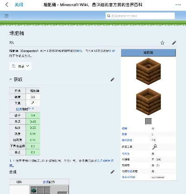Select the composter namespace ID value

158,177
